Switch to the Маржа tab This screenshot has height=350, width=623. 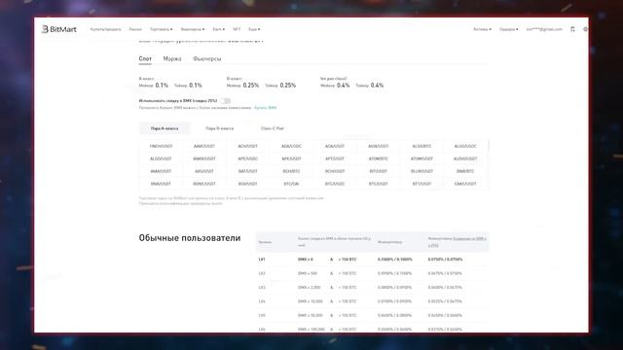point(172,58)
